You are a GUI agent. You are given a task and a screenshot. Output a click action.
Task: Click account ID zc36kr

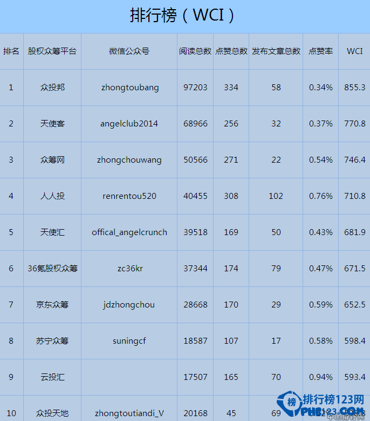click(x=130, y=269)
